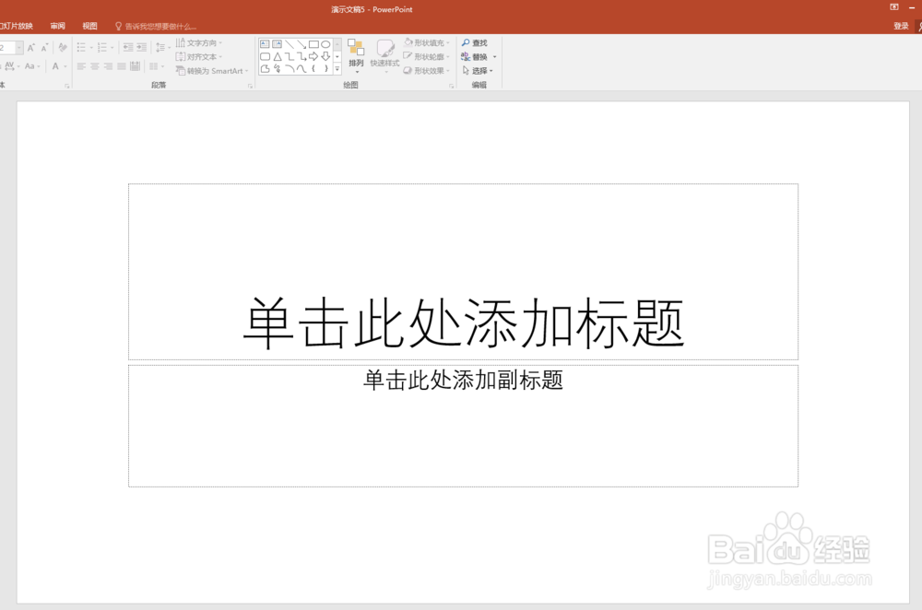
Task: Click the ribbon display options icon
Action: (894, 7)
